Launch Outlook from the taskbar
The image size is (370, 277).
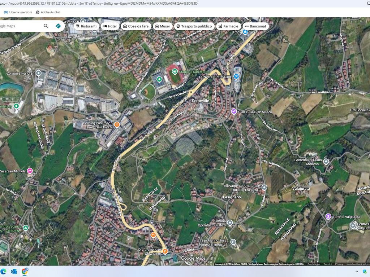14,271
